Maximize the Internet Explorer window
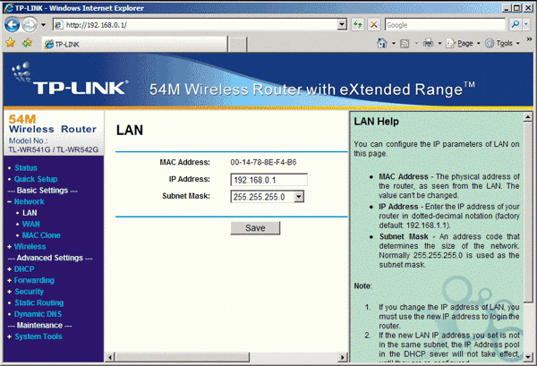537x366 pixels. 517,8
